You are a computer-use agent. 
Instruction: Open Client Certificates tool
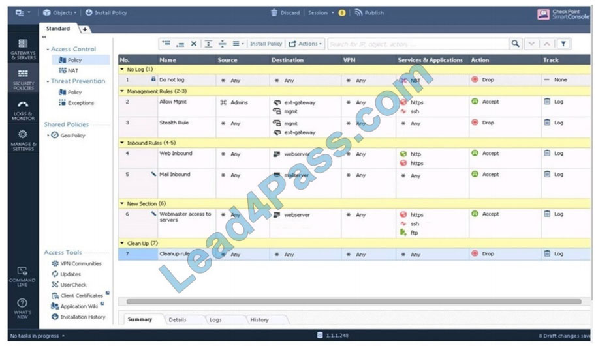coord(77,296)
